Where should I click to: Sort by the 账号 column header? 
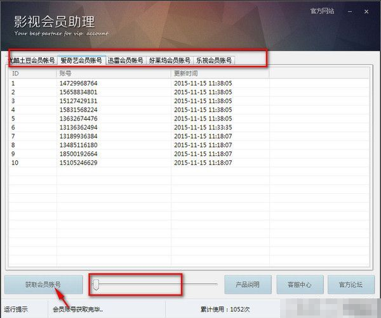click(x=113, y=73)
